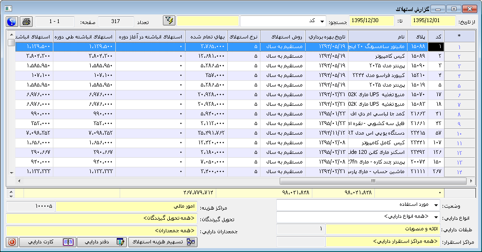This screenshot has width=482, height=252.
Task: Click the blue refresh globe icon
Action: [12, 22]
